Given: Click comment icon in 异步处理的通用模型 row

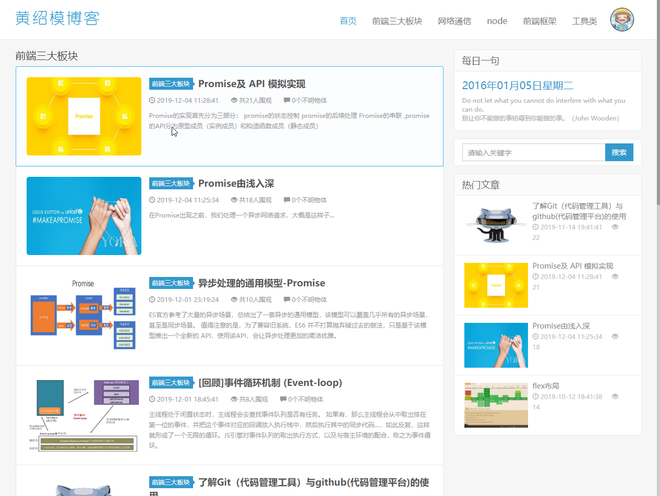Looking at the screenshot, I should [x=287, y=299].
